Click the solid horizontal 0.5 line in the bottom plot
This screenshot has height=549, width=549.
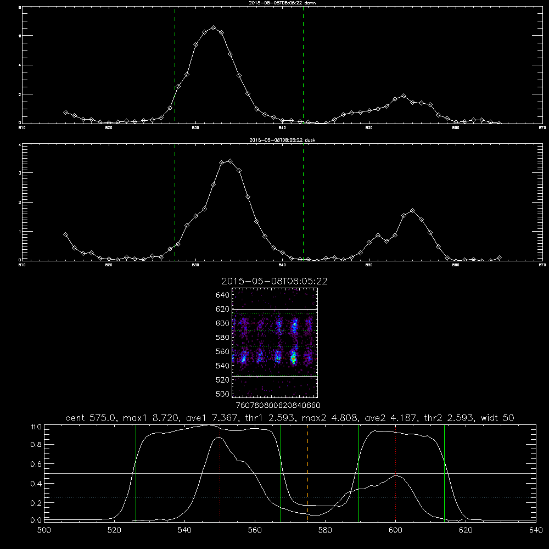pos(290,474)
